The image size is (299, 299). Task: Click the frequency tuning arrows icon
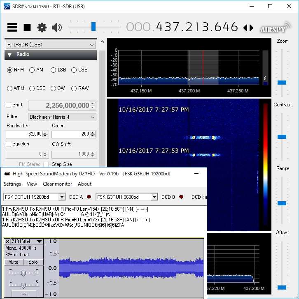[x=248, y=28]
